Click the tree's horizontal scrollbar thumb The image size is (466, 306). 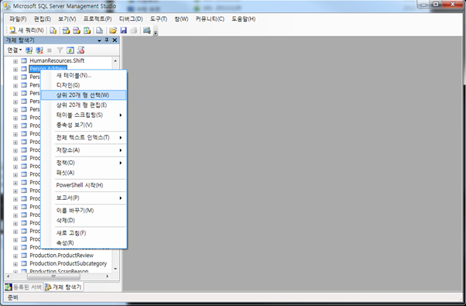pyautogui.click(x=53, y=277)
